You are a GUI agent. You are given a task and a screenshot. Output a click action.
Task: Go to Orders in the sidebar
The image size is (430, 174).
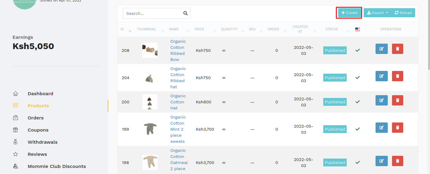pos(36,118)
